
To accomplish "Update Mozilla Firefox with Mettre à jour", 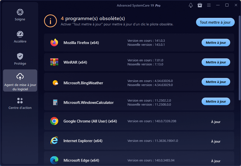I will click(x=216, y=43).
